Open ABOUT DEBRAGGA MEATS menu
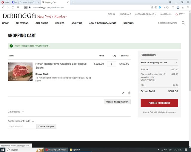Image resolution: width=191 pixels, height=152 pixels. (x=103, y=23)
